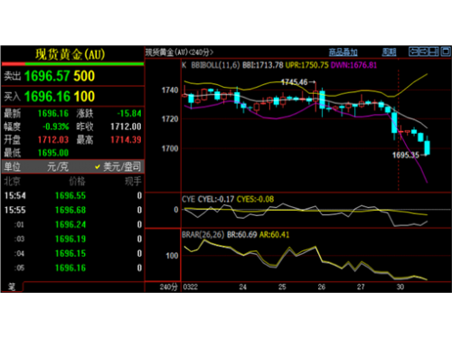
Task: Click the 240分 period label at bottom
Action: point(168,287)
